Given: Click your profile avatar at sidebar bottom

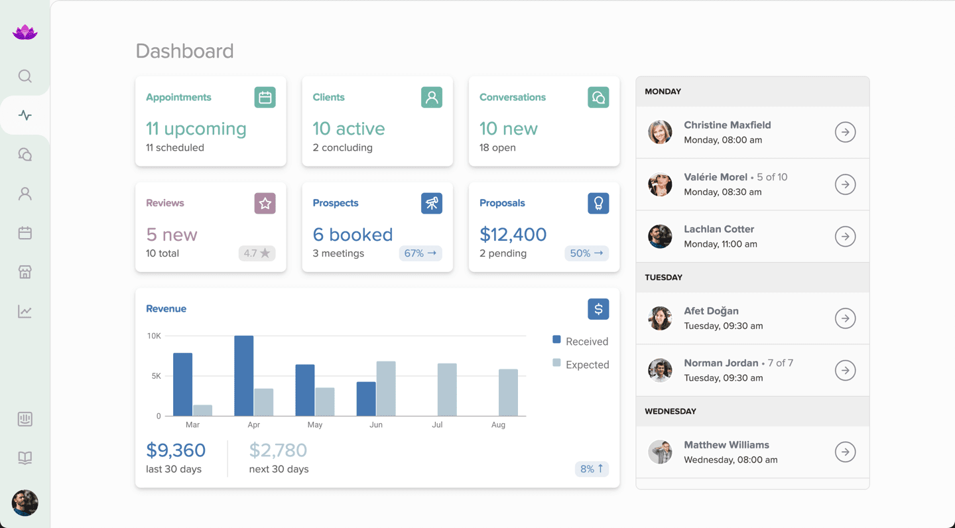Looking at the screenshot, I should pyautogui.click(x=25, y=503).
